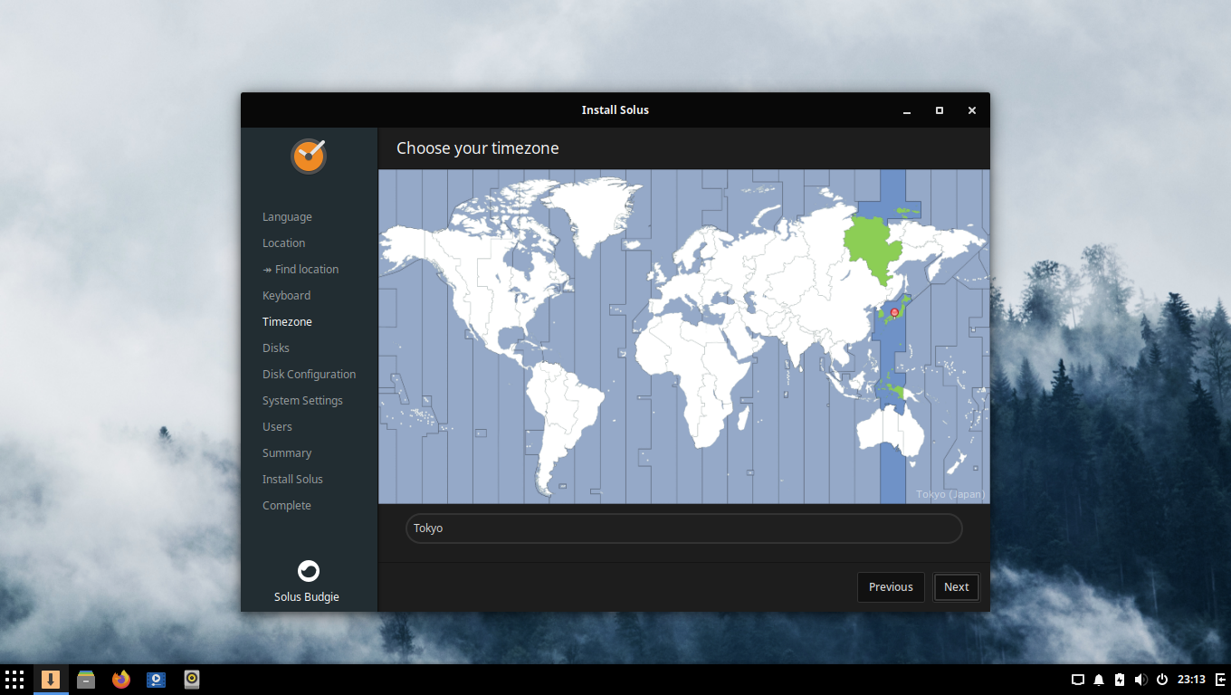1231x695 pixels.
Task: Click the Tokyo (Japan) map caption
Action: click(950, 494)
